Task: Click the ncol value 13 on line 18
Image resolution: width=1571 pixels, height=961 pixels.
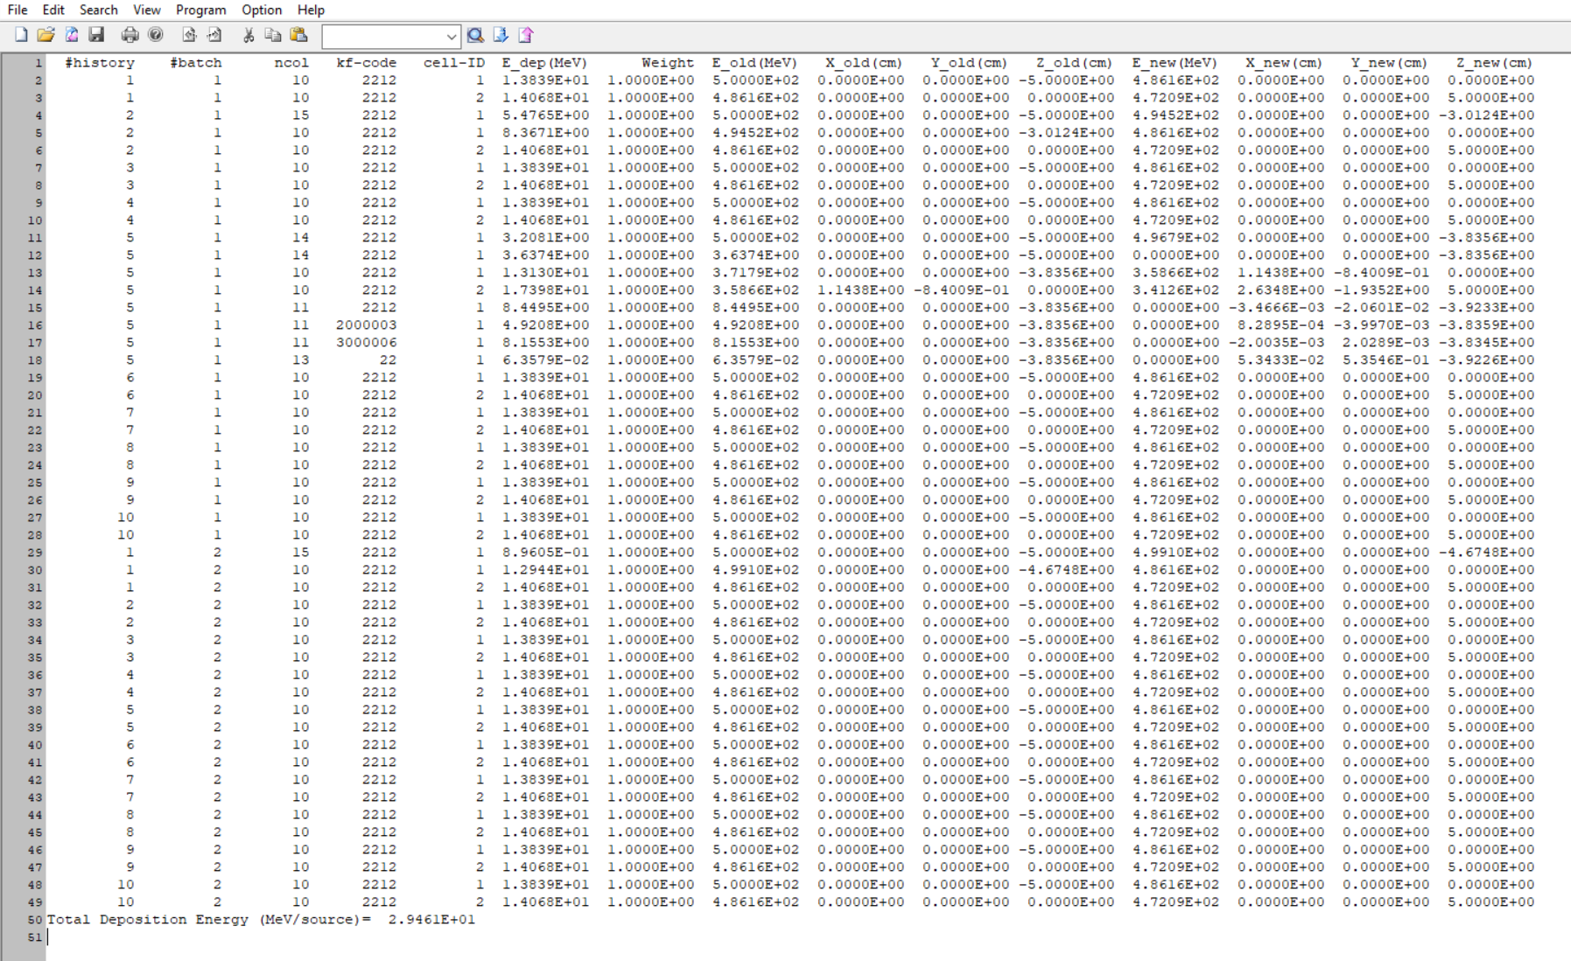Action: [x=301, y=360]
